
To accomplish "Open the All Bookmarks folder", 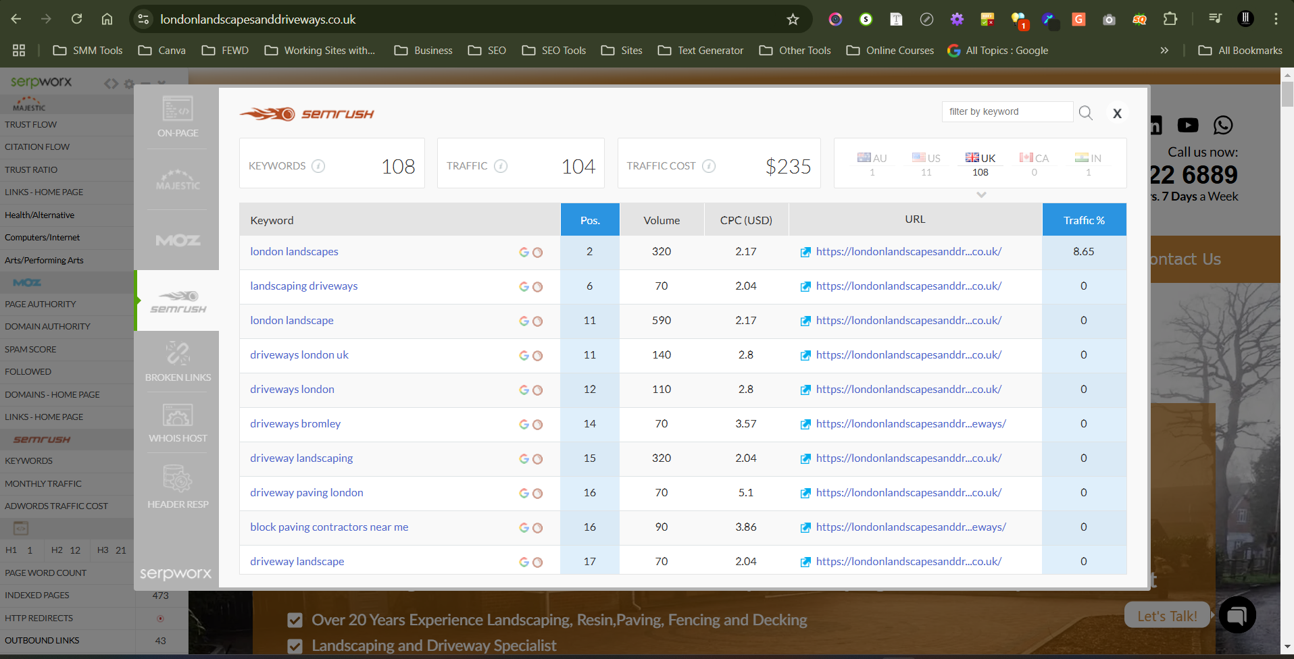I will [x=1240, y=50].
